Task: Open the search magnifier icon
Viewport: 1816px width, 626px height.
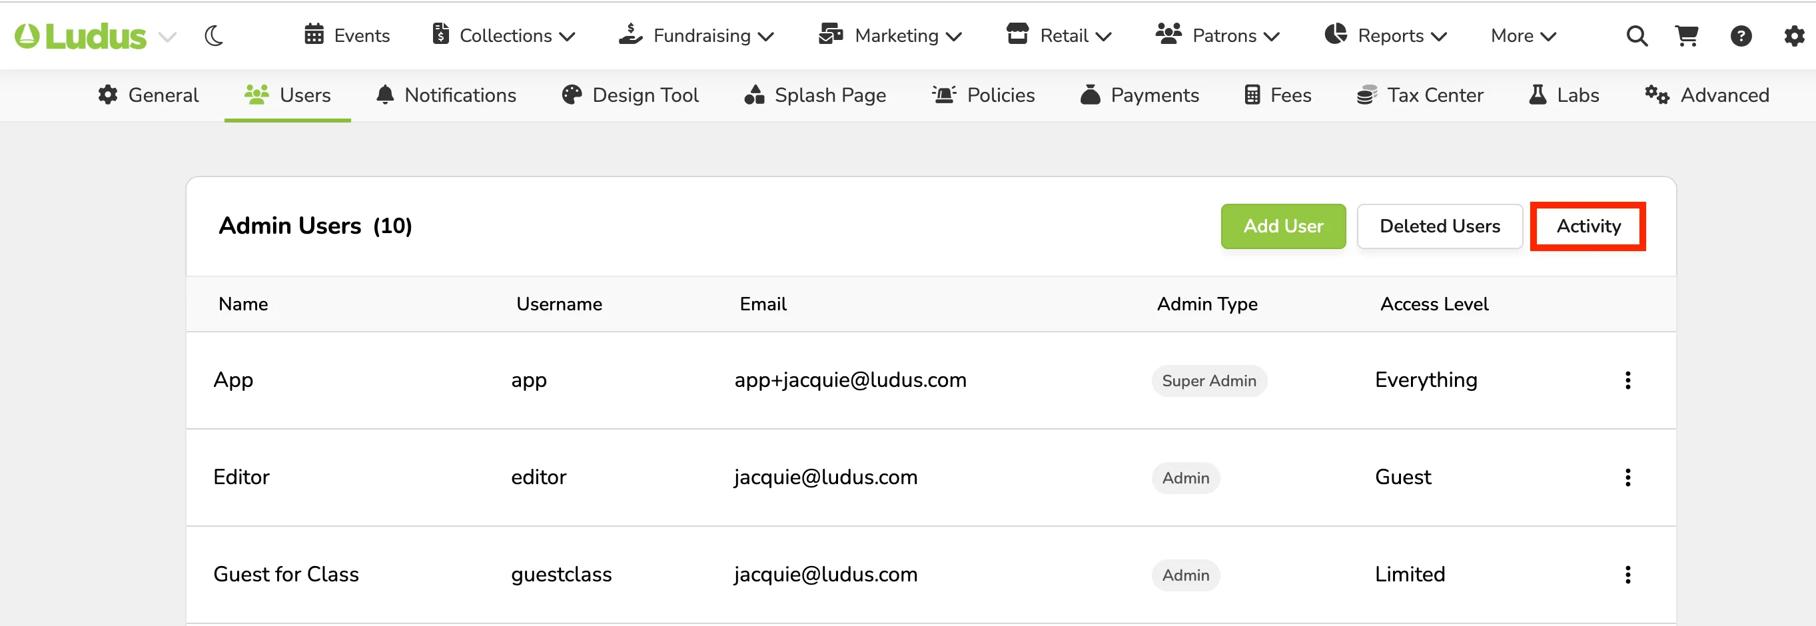Action: 1637,35
